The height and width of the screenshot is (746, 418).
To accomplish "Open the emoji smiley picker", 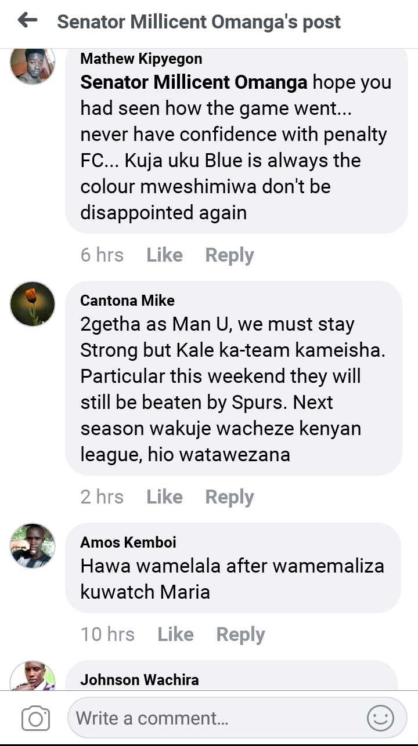I will [380, 719].
